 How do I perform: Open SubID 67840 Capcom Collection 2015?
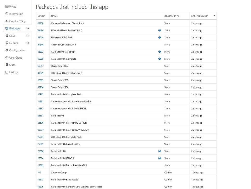pos(41,45)
